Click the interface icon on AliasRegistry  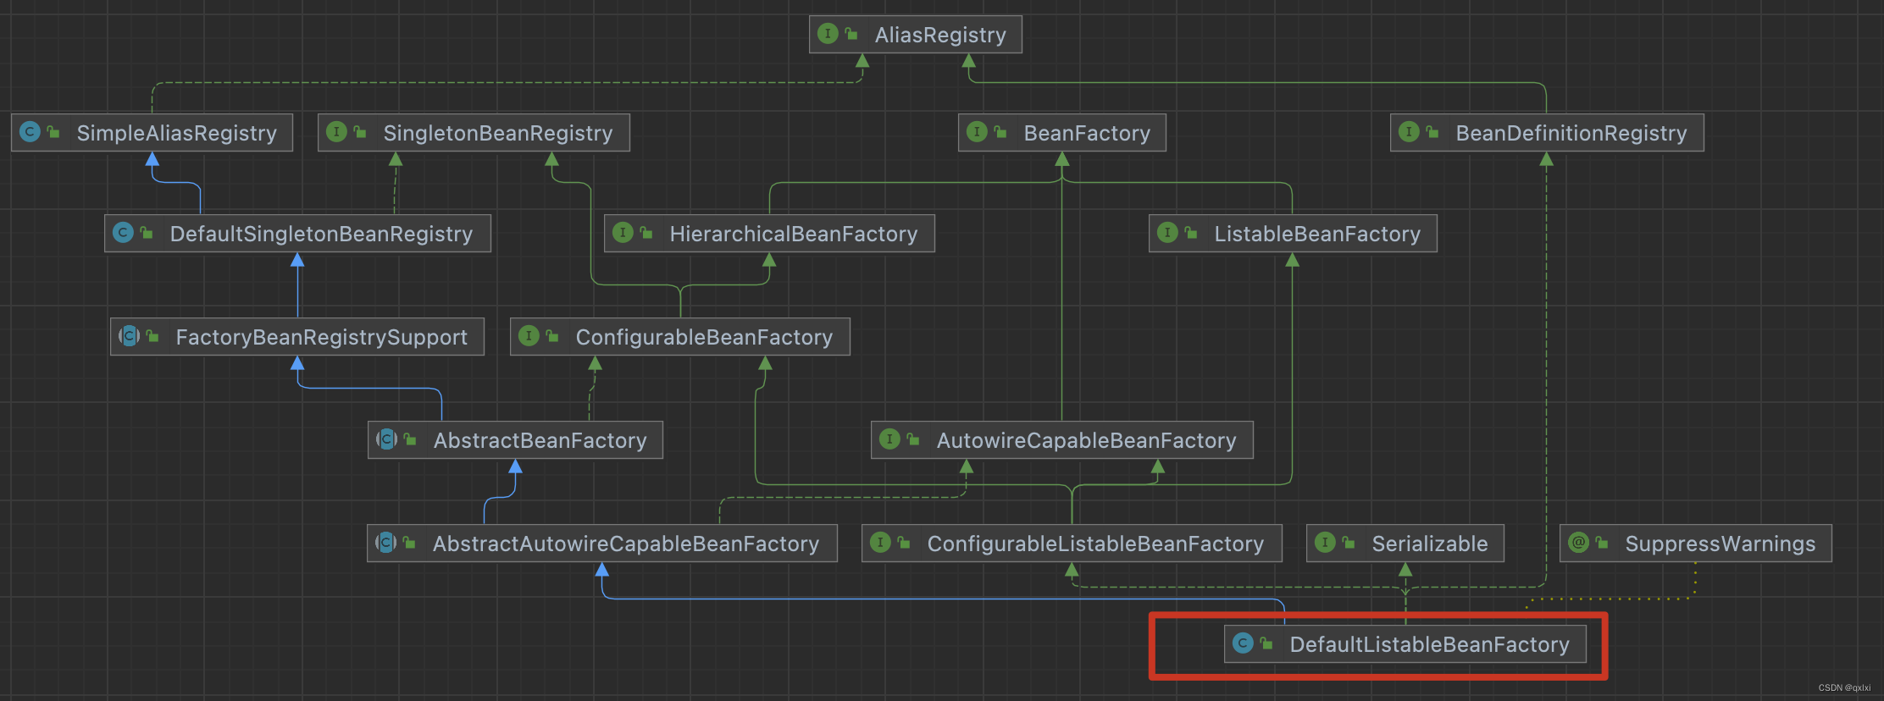pos(828,34)
